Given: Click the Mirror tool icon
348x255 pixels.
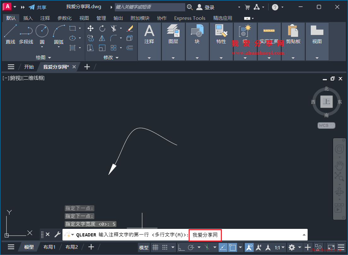Looking at the screenshot, I should (x=102, y=38).
